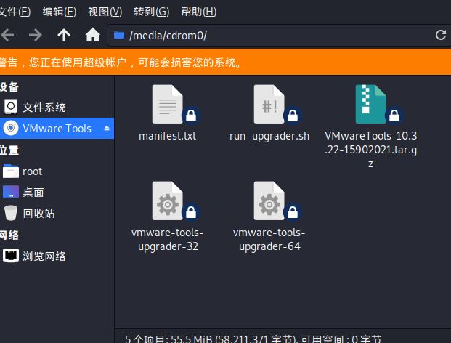Select the vmware-tools-upgrader-32 icon
This screenshot has width=451, height=343.
pos(168,201)
